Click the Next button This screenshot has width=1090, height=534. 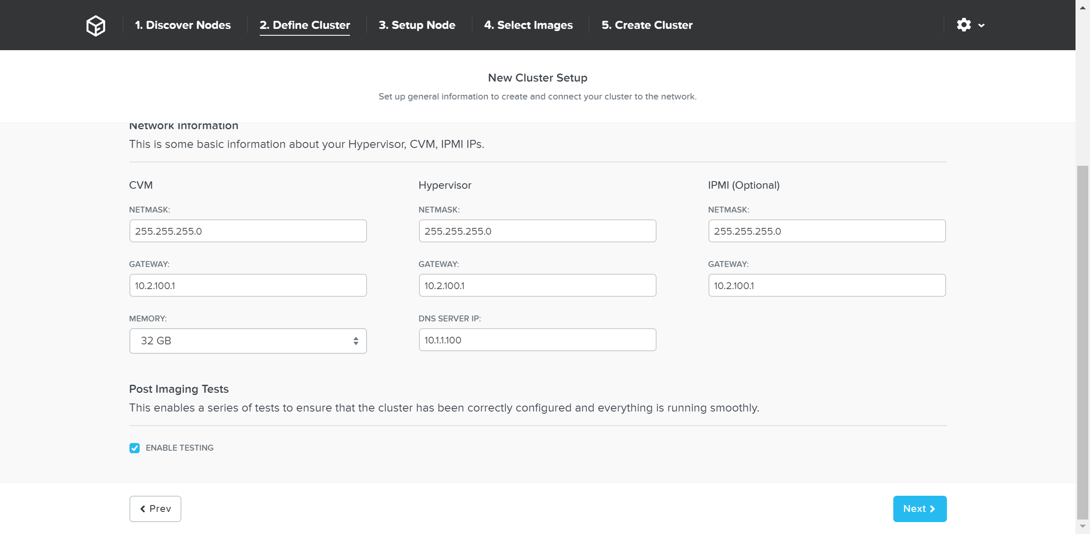[919, 508]
